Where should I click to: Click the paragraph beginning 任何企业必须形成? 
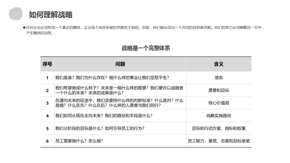pyautogui.click(x=143, y=30)
